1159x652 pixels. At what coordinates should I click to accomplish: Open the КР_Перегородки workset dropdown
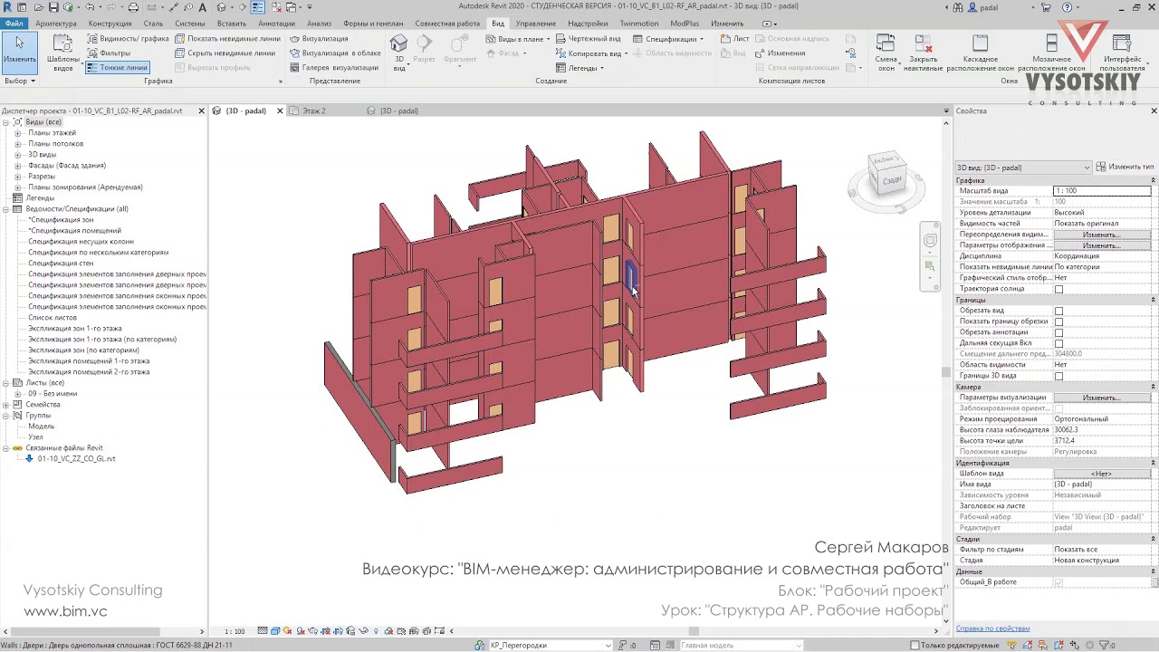tap(551, 645)
